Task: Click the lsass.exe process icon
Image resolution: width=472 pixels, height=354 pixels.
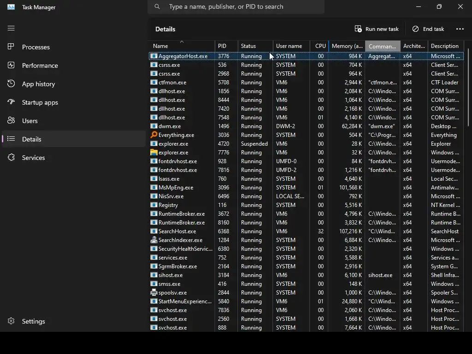Action: (154, 178)
